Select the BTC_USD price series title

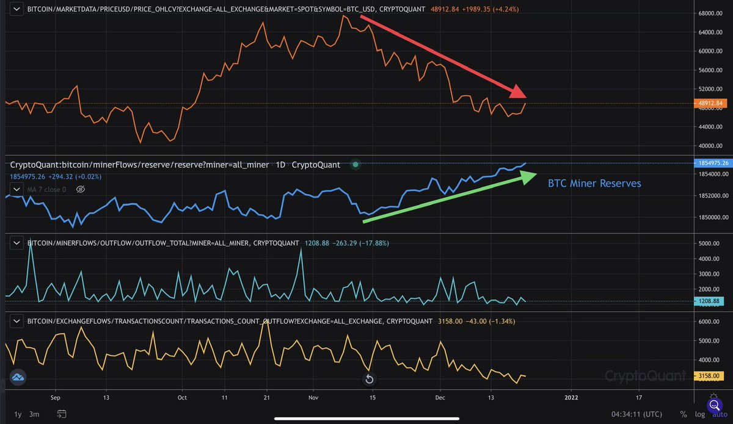(226, 10)
